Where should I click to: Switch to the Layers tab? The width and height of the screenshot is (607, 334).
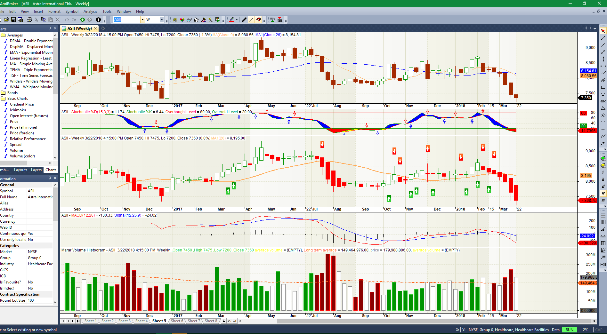[36, 170]
